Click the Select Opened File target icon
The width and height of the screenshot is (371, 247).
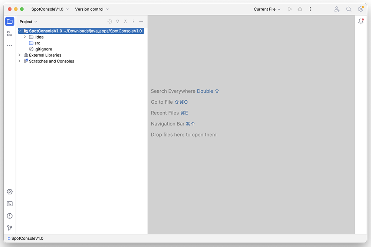109,21
